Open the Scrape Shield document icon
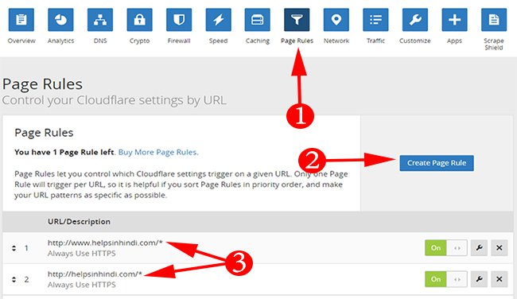 (x=494, y=20)
